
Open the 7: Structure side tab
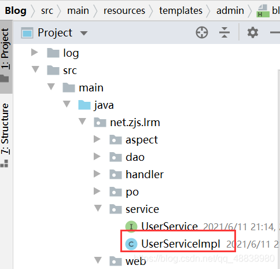6,134
